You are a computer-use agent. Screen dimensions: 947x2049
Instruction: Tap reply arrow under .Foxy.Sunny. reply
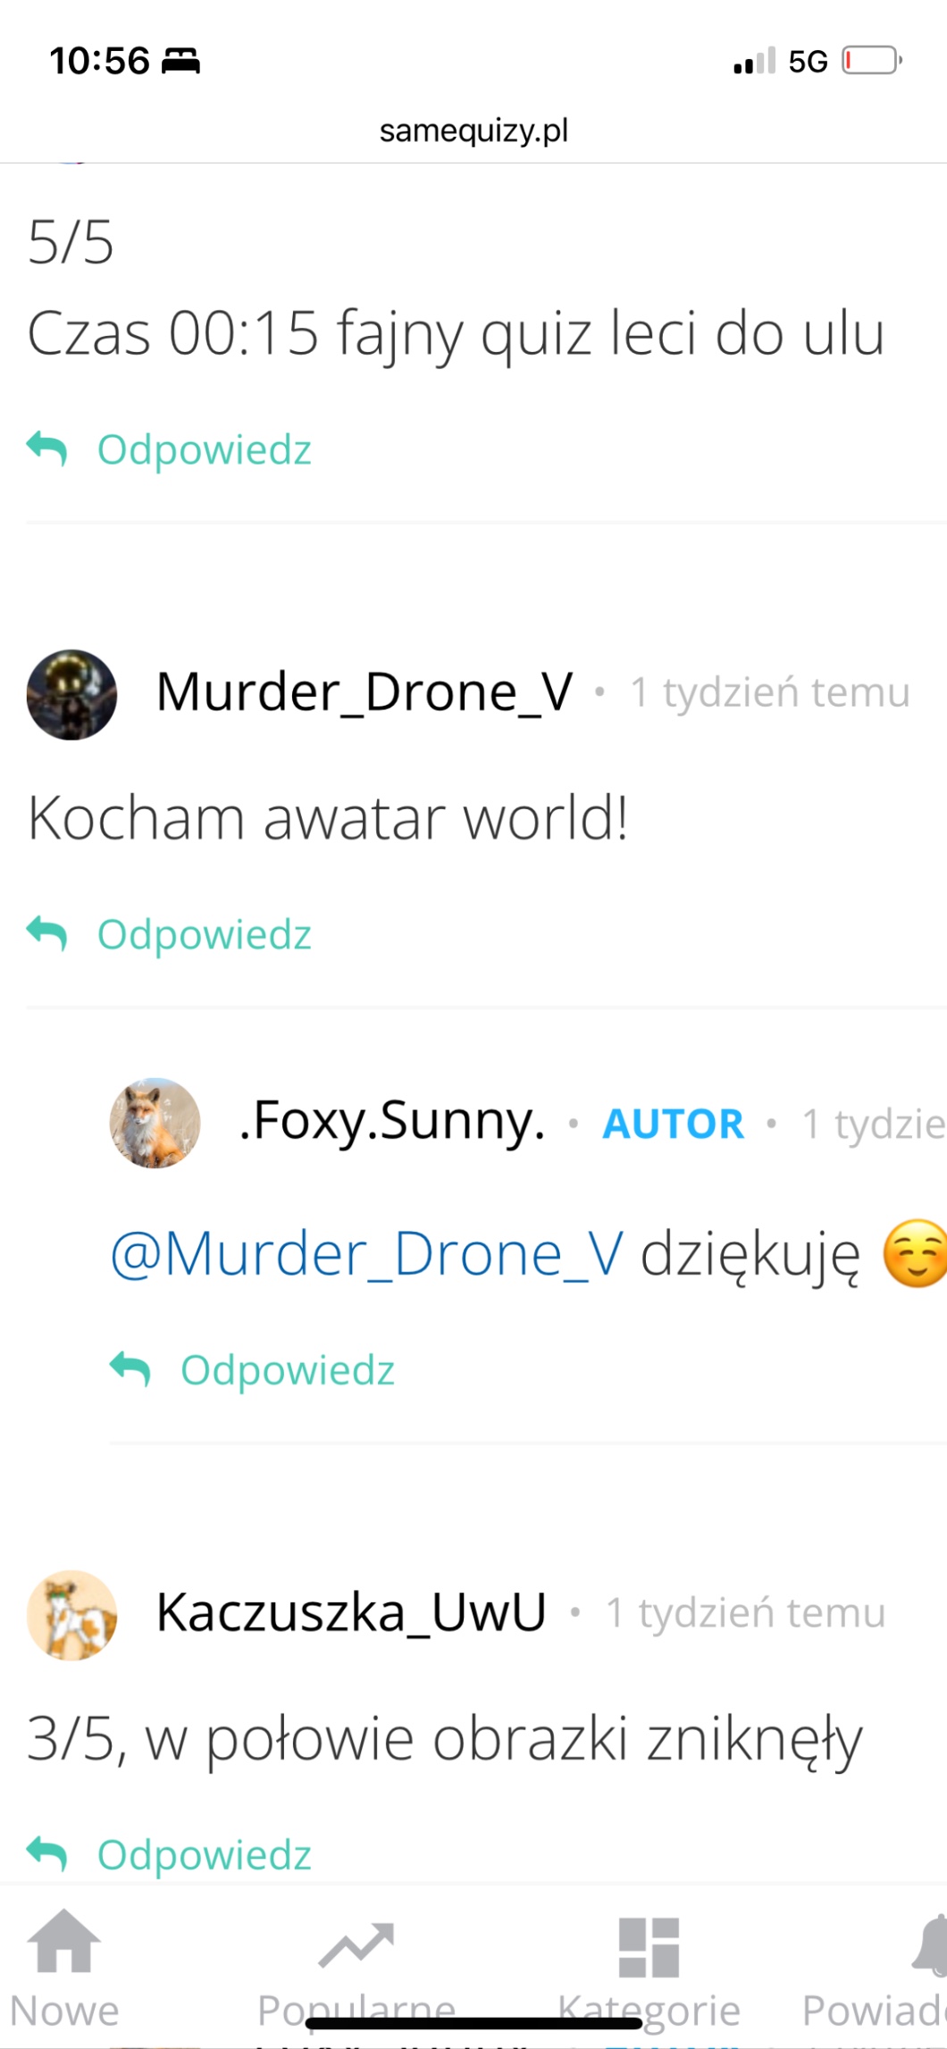(130, 1369)
